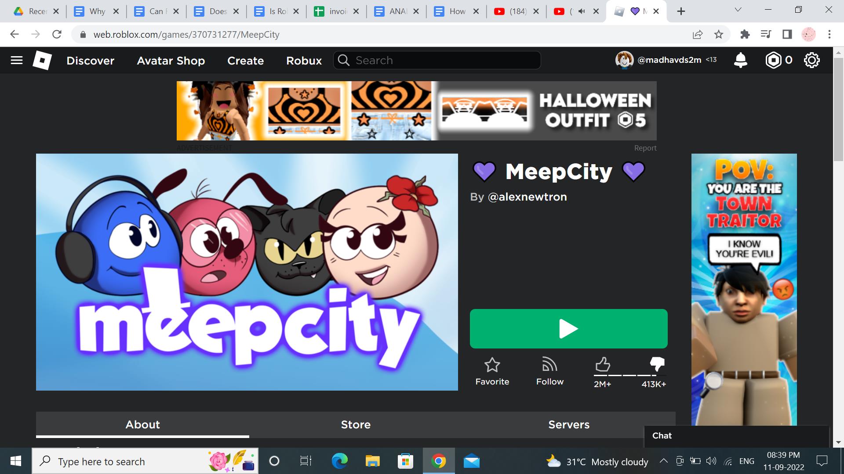Image resolution: width=844 pixels, height=474 pixels.
Task: Open Chrome three-dot menu
Action: click(x=829, y=34)
